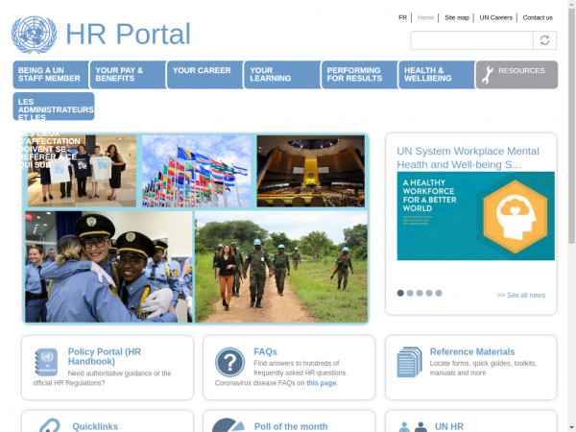Click the search refresh icon button
This screenshot has height=432, width=576.
pyautogui.click(x=544, y=40)
